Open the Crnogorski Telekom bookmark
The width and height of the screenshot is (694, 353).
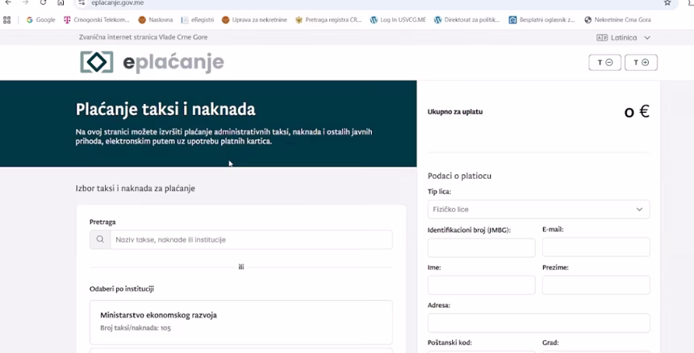point(96,19)
